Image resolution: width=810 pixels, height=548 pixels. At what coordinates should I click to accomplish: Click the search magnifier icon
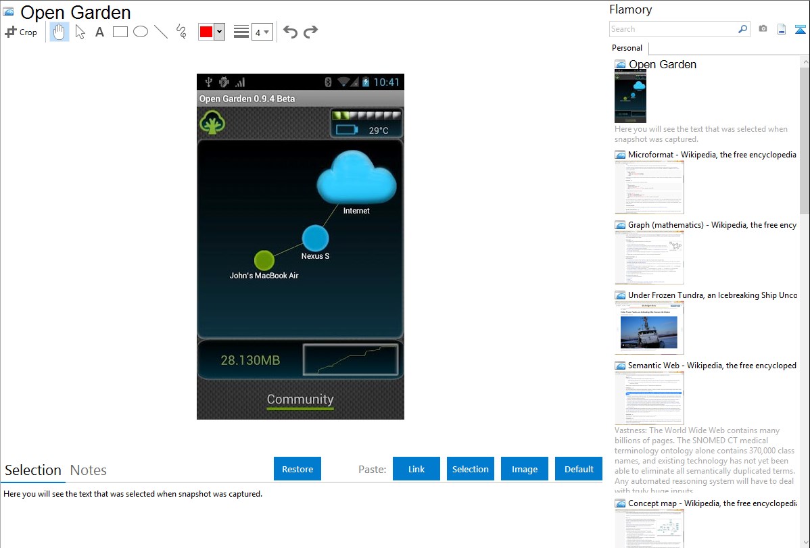point(743,29)
